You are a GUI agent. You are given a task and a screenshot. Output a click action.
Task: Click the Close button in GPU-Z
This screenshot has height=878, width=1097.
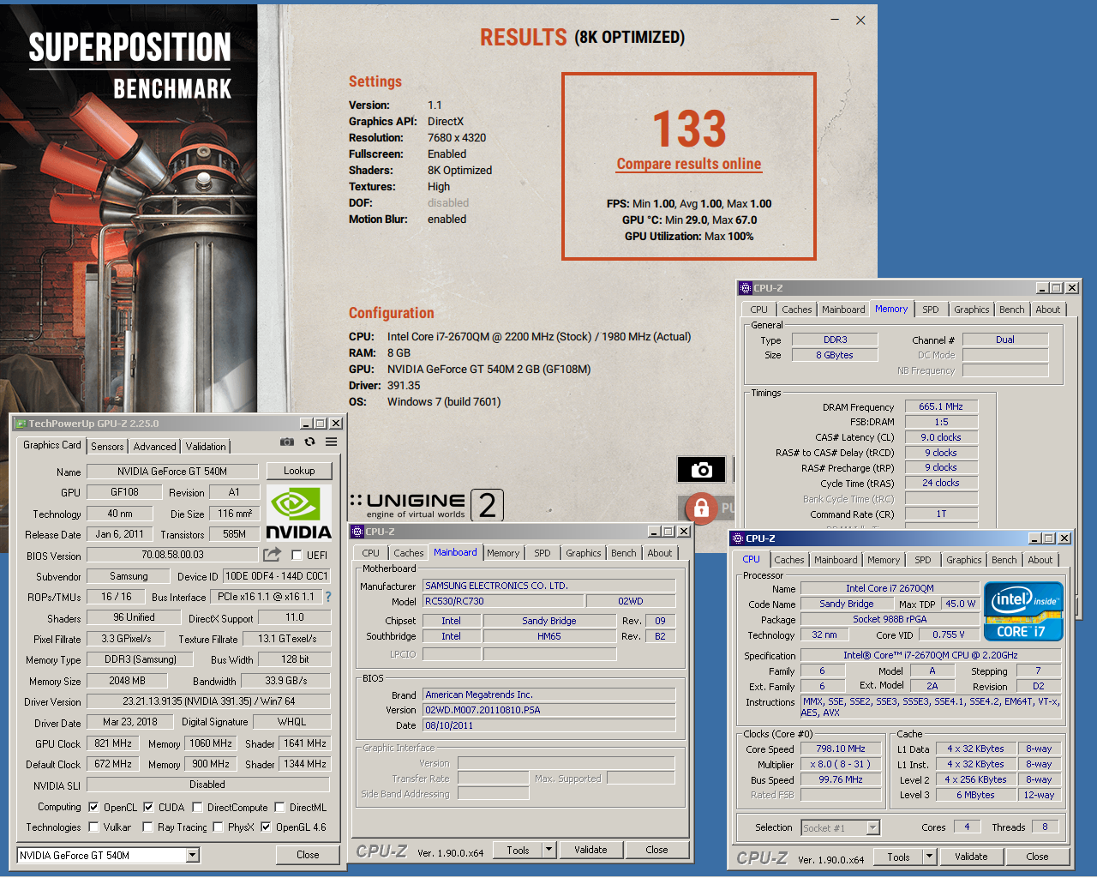coord(308,855)
